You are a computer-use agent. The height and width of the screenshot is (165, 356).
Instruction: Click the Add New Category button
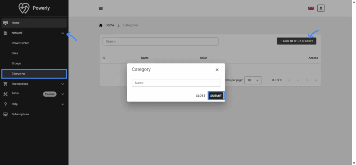coord(296,41)
